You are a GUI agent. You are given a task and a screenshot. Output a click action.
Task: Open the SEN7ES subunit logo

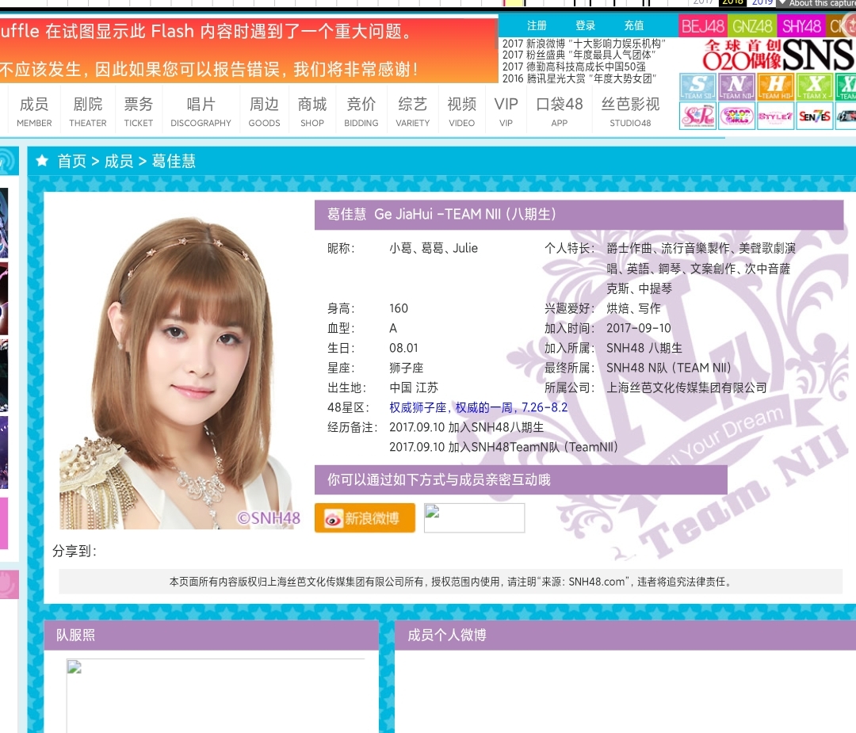814,116
